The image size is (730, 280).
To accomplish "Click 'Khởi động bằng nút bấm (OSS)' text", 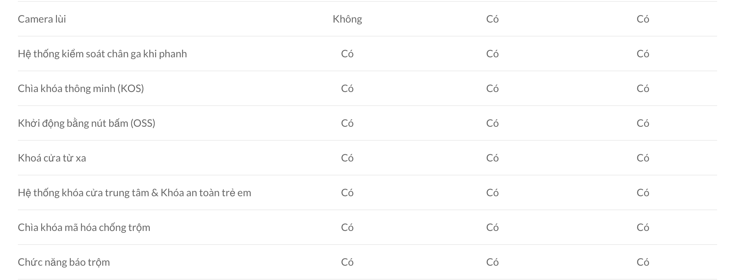I will pyautogui.click(x=87, y=123).
